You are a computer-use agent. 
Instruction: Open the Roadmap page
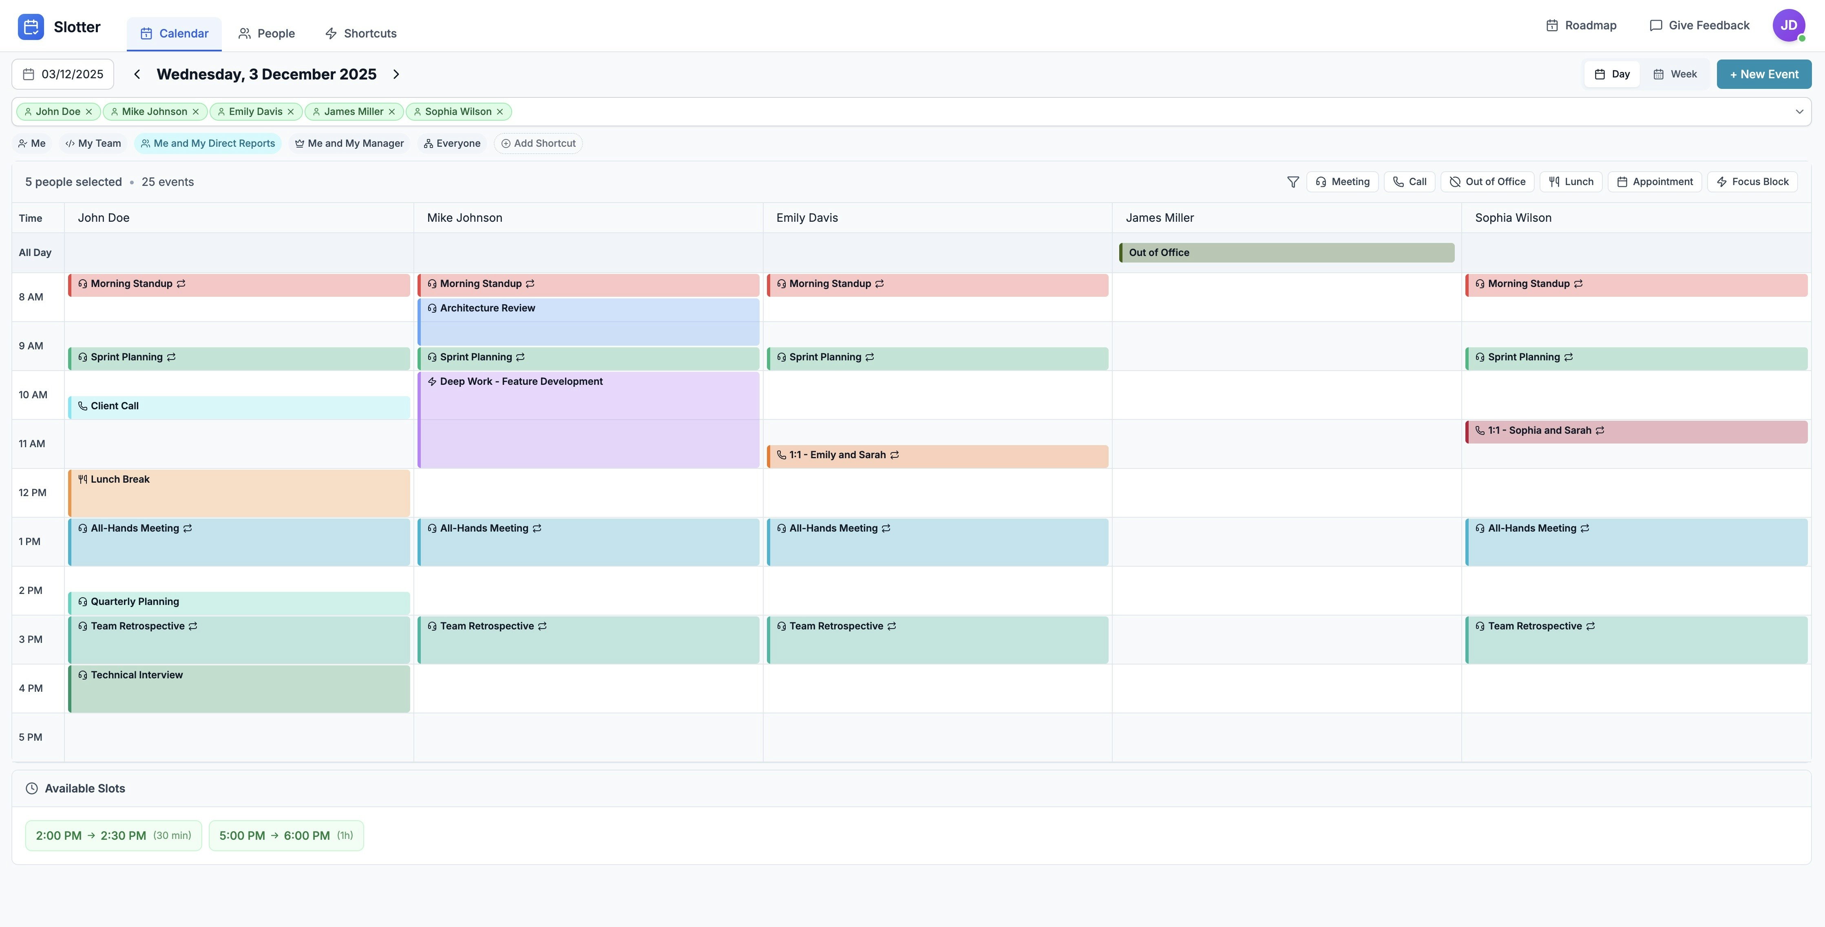pyautogui.click(x=1581, y=26)
